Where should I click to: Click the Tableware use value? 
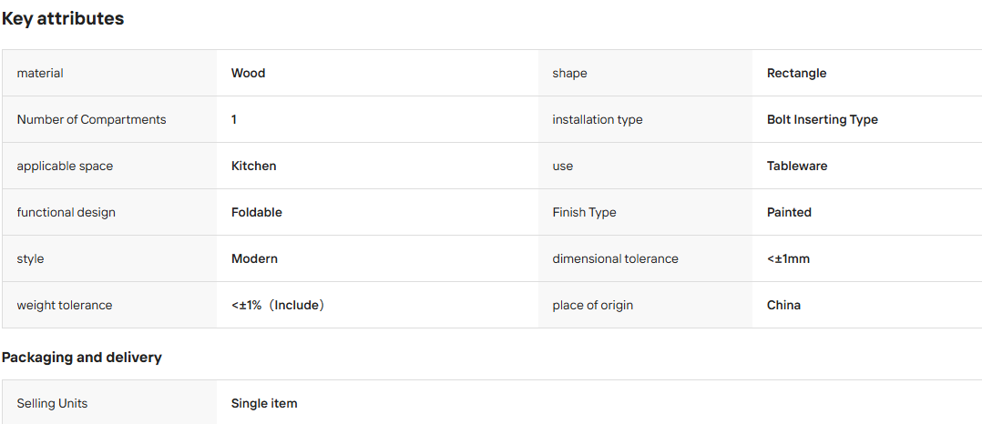pos(797,166)
